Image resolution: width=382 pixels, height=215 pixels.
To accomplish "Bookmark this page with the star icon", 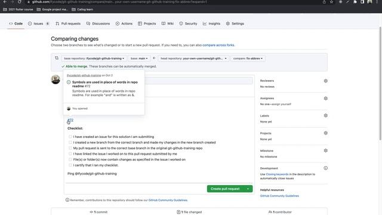I will click(x=332, y=2).
